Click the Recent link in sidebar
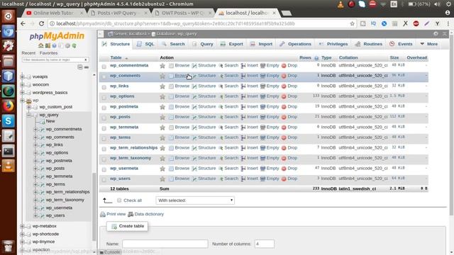454x255 pixels. tap(28, 53)
